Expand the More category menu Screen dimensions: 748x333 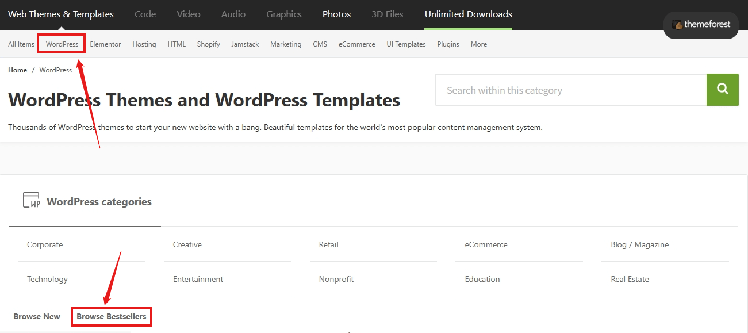479,44
